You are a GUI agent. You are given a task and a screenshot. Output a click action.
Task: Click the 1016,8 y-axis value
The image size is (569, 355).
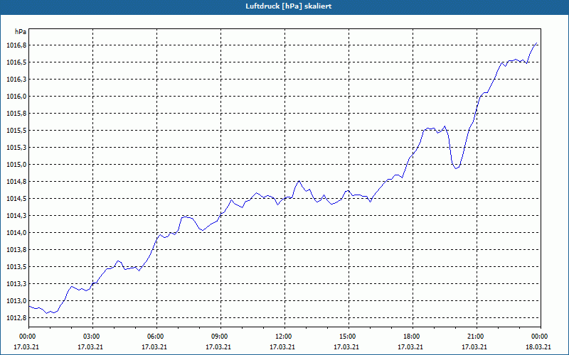[16, 45]
